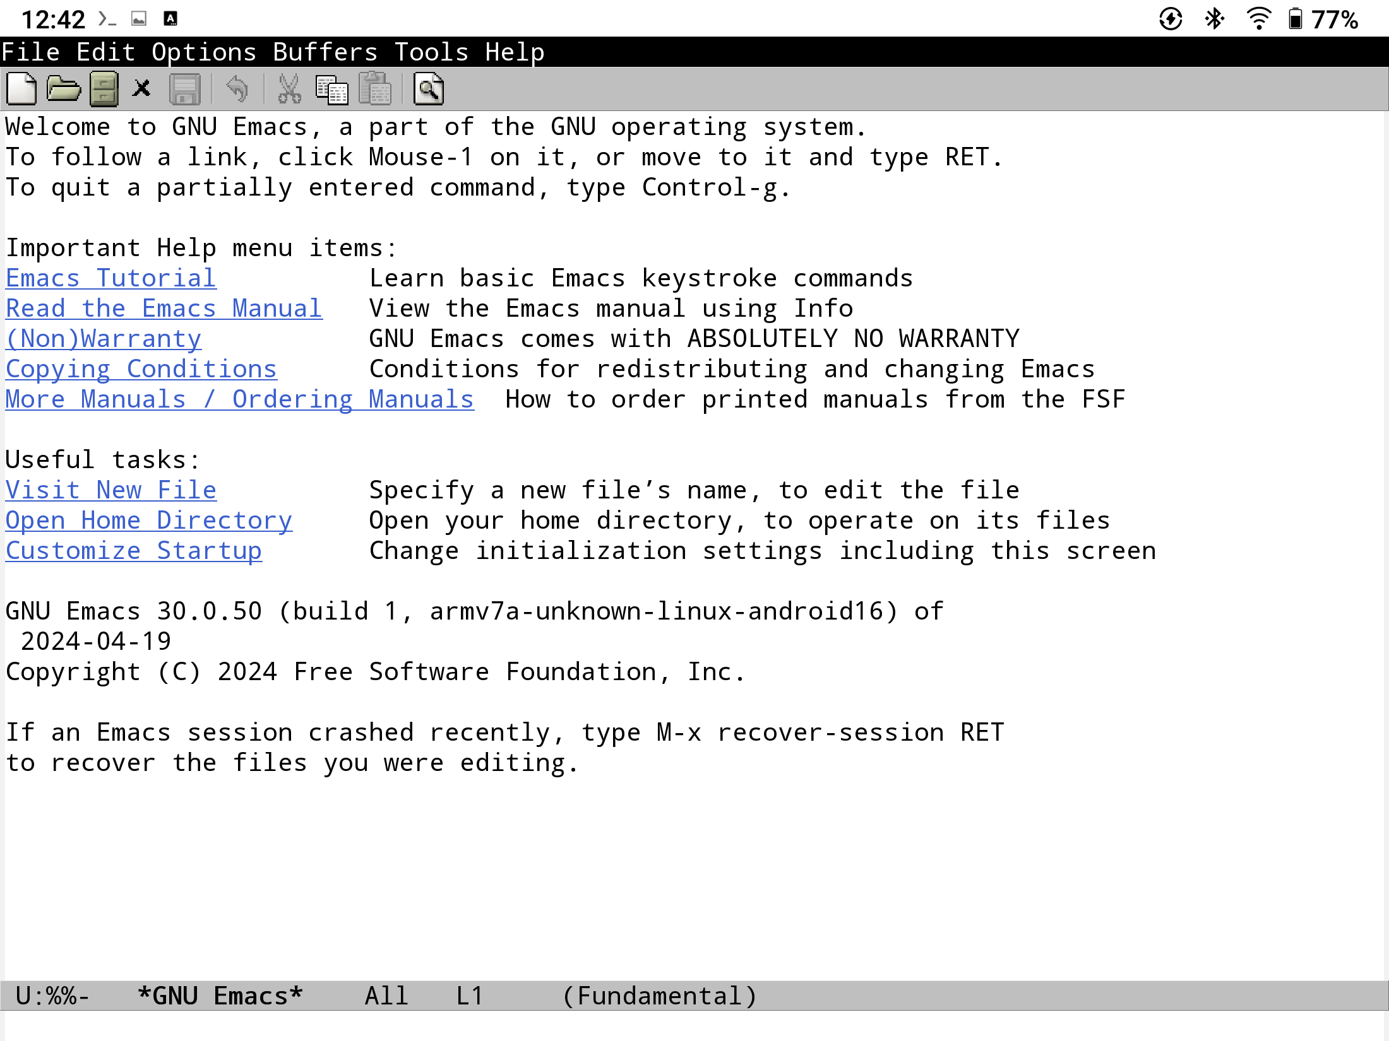Open the Buffers menu

[x=325, y=52]
